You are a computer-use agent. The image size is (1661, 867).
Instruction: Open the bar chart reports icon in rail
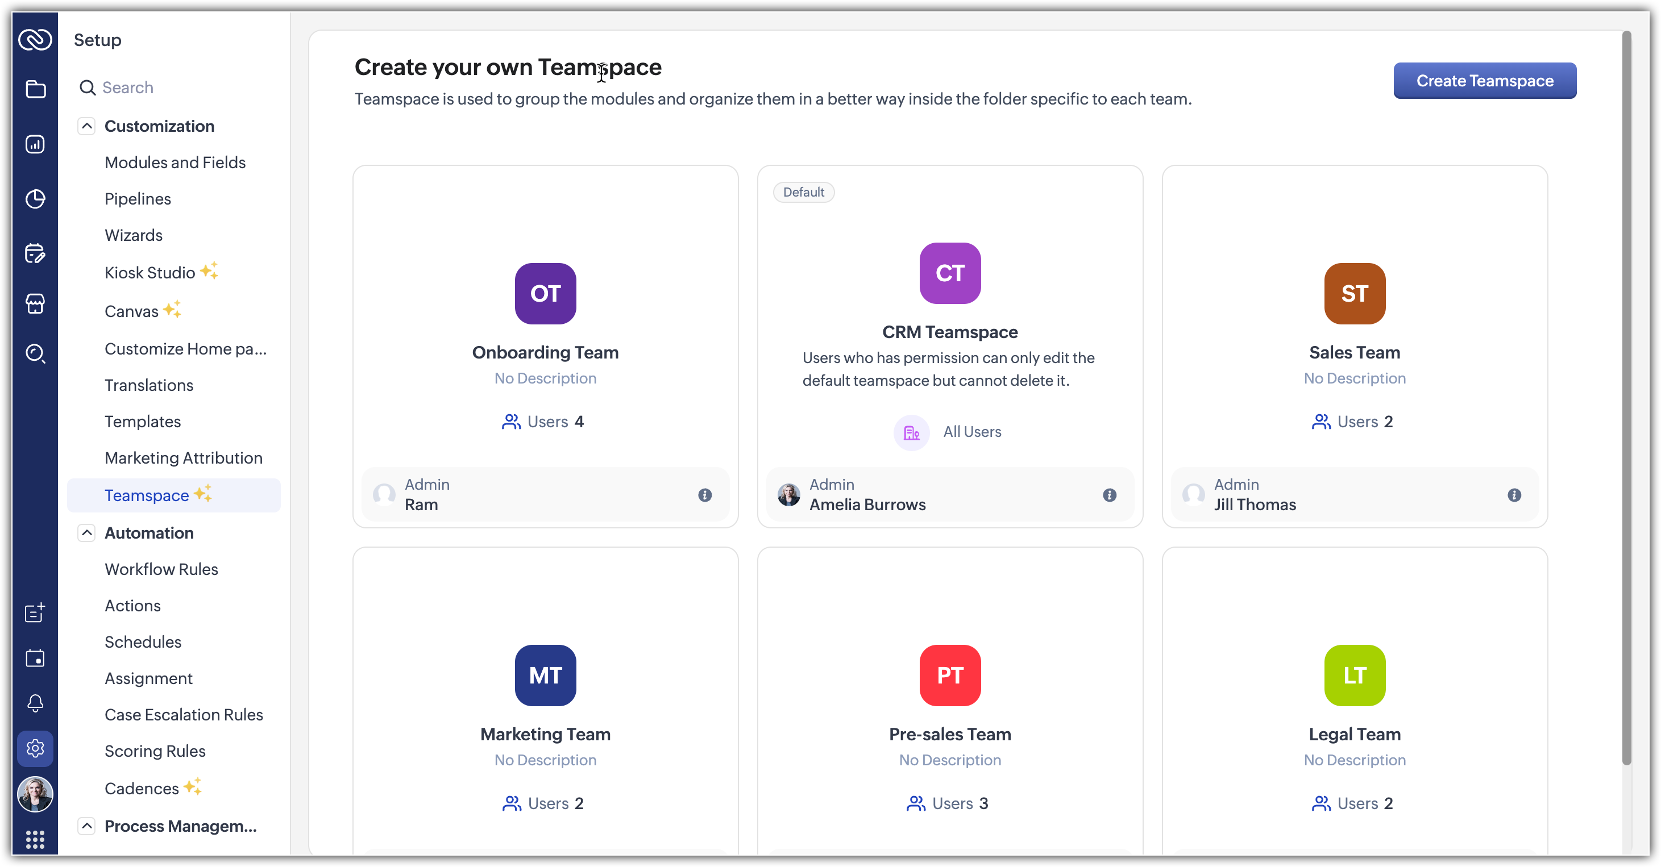[x=35, y=144]
